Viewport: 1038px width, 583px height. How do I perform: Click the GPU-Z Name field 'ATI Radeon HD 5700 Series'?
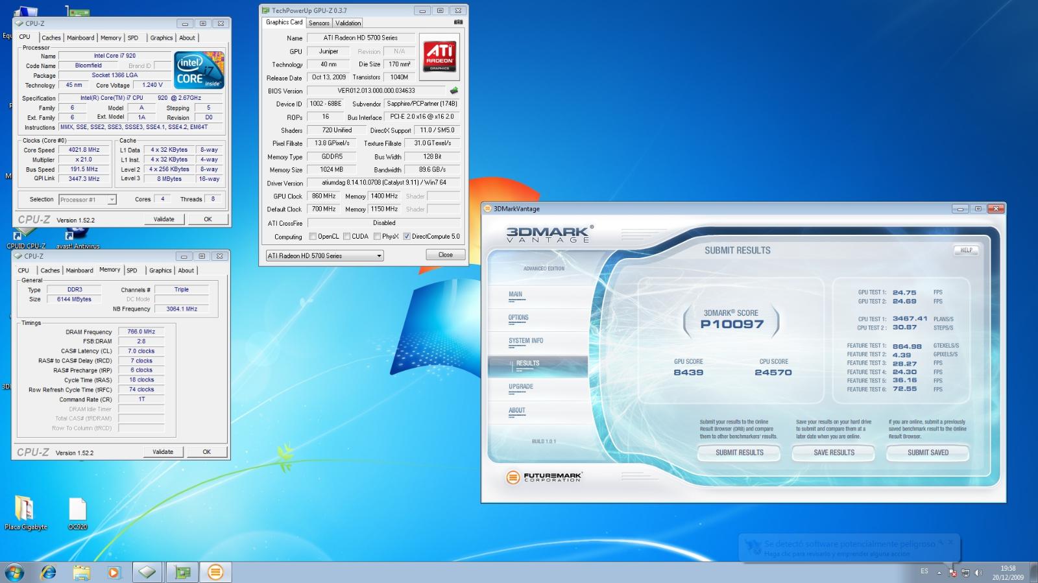(360, 38)
